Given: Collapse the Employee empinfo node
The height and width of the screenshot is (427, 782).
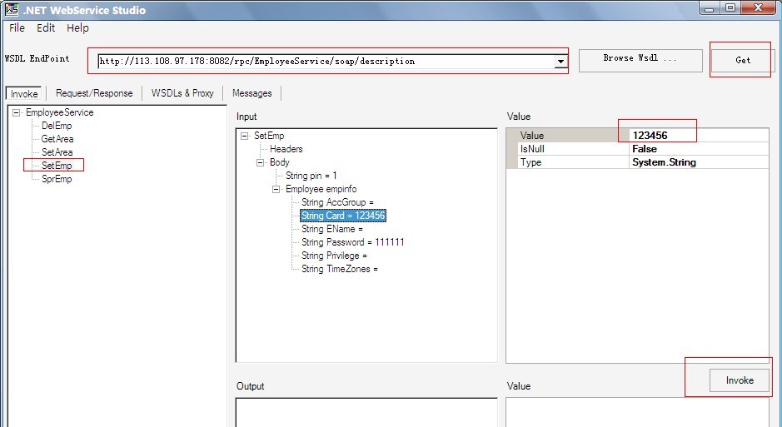Looking at the screenshot, I should coord(276,190).
